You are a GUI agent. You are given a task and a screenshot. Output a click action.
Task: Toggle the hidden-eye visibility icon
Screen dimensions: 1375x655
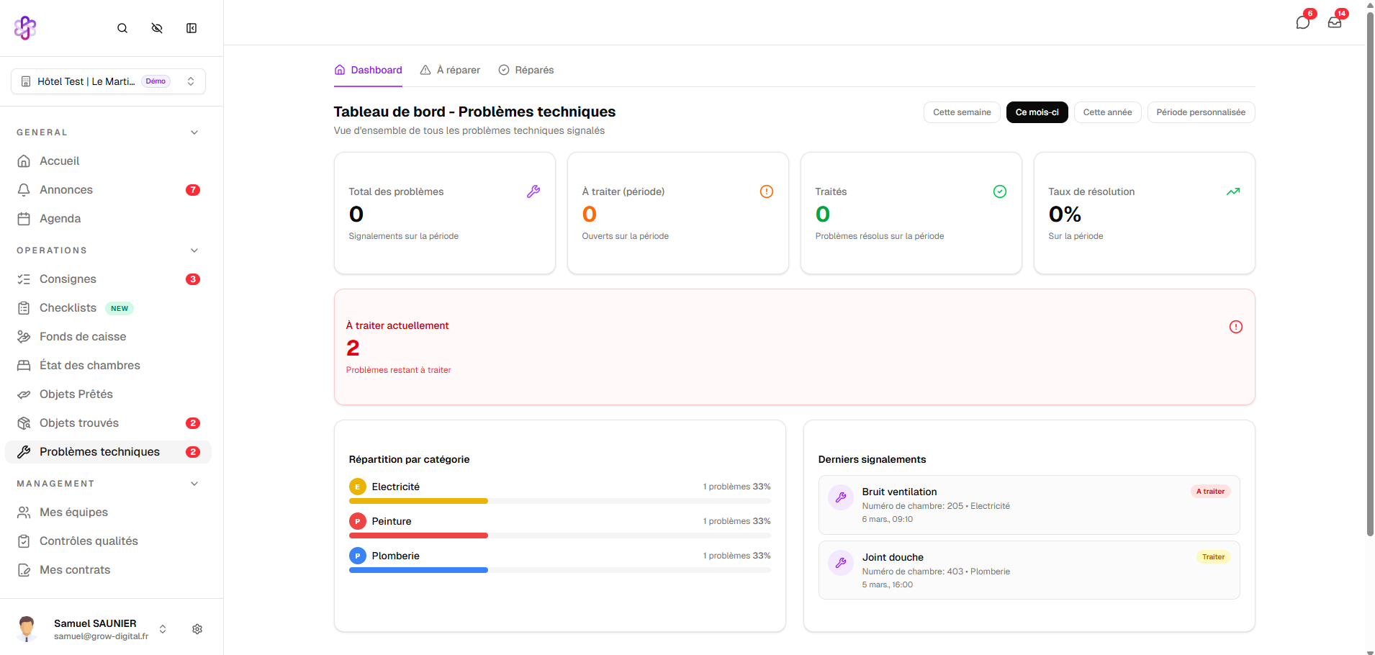coord(157,28)
